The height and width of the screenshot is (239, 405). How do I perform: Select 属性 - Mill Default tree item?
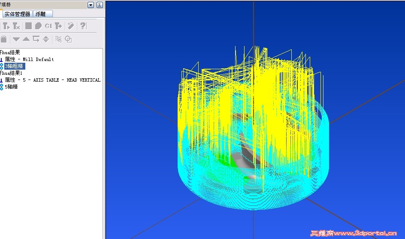pyautogui.click(x=29, y=59)
